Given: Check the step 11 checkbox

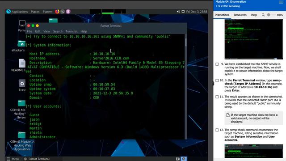Looking at the screenshot, I should [x=217, y=97].
